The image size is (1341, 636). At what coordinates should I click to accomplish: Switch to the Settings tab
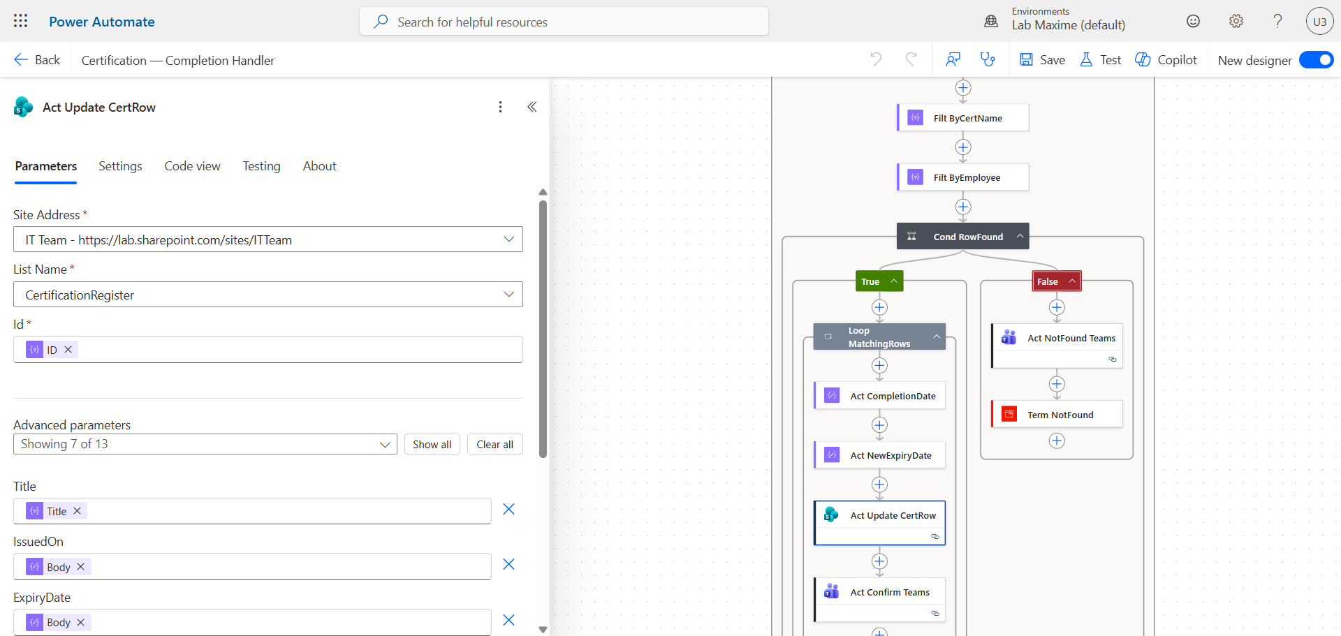(120, 166)
